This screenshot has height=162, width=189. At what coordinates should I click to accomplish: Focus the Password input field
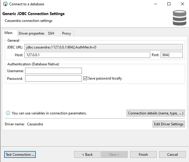pos(54,79)
